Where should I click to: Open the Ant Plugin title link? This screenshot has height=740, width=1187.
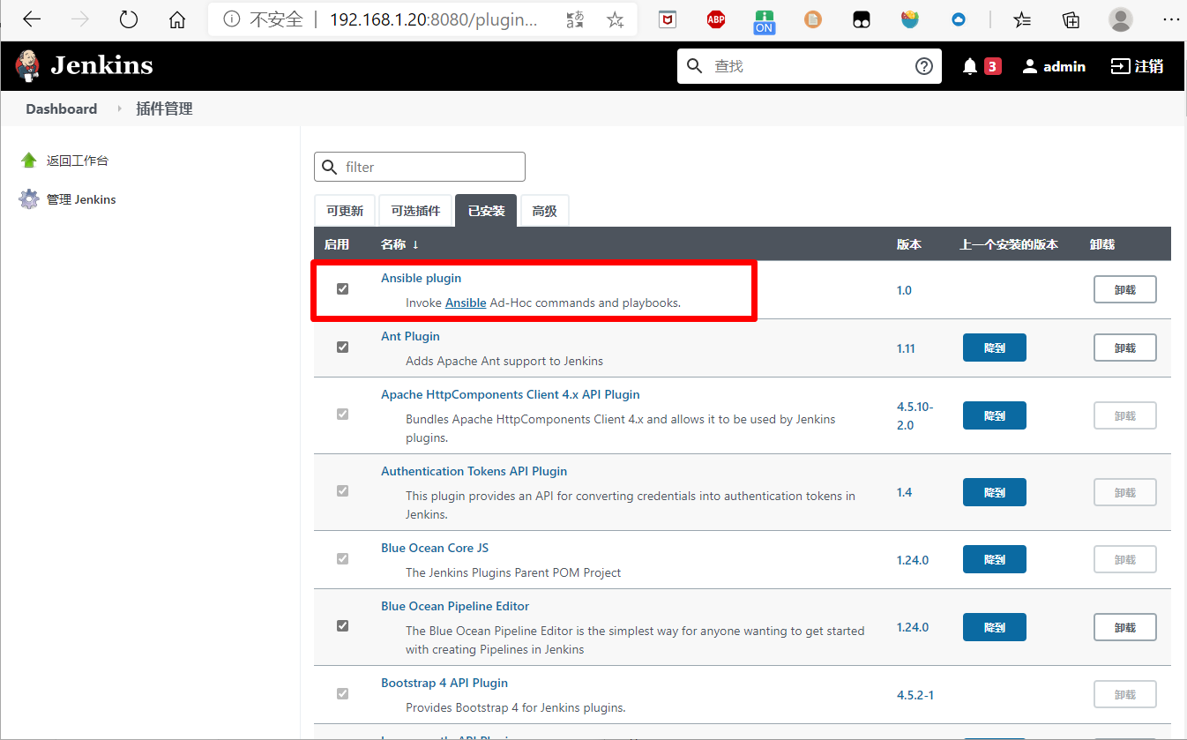click(x=410, y=336)
